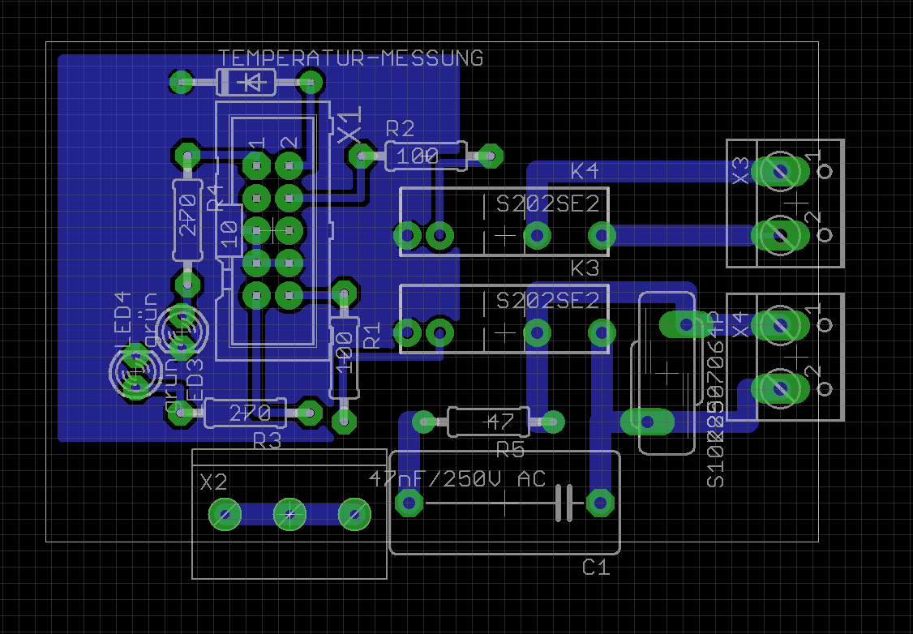Click the K3 relay designator
The width and height of the screenshot is (913, 634).
tap(585, 268)
